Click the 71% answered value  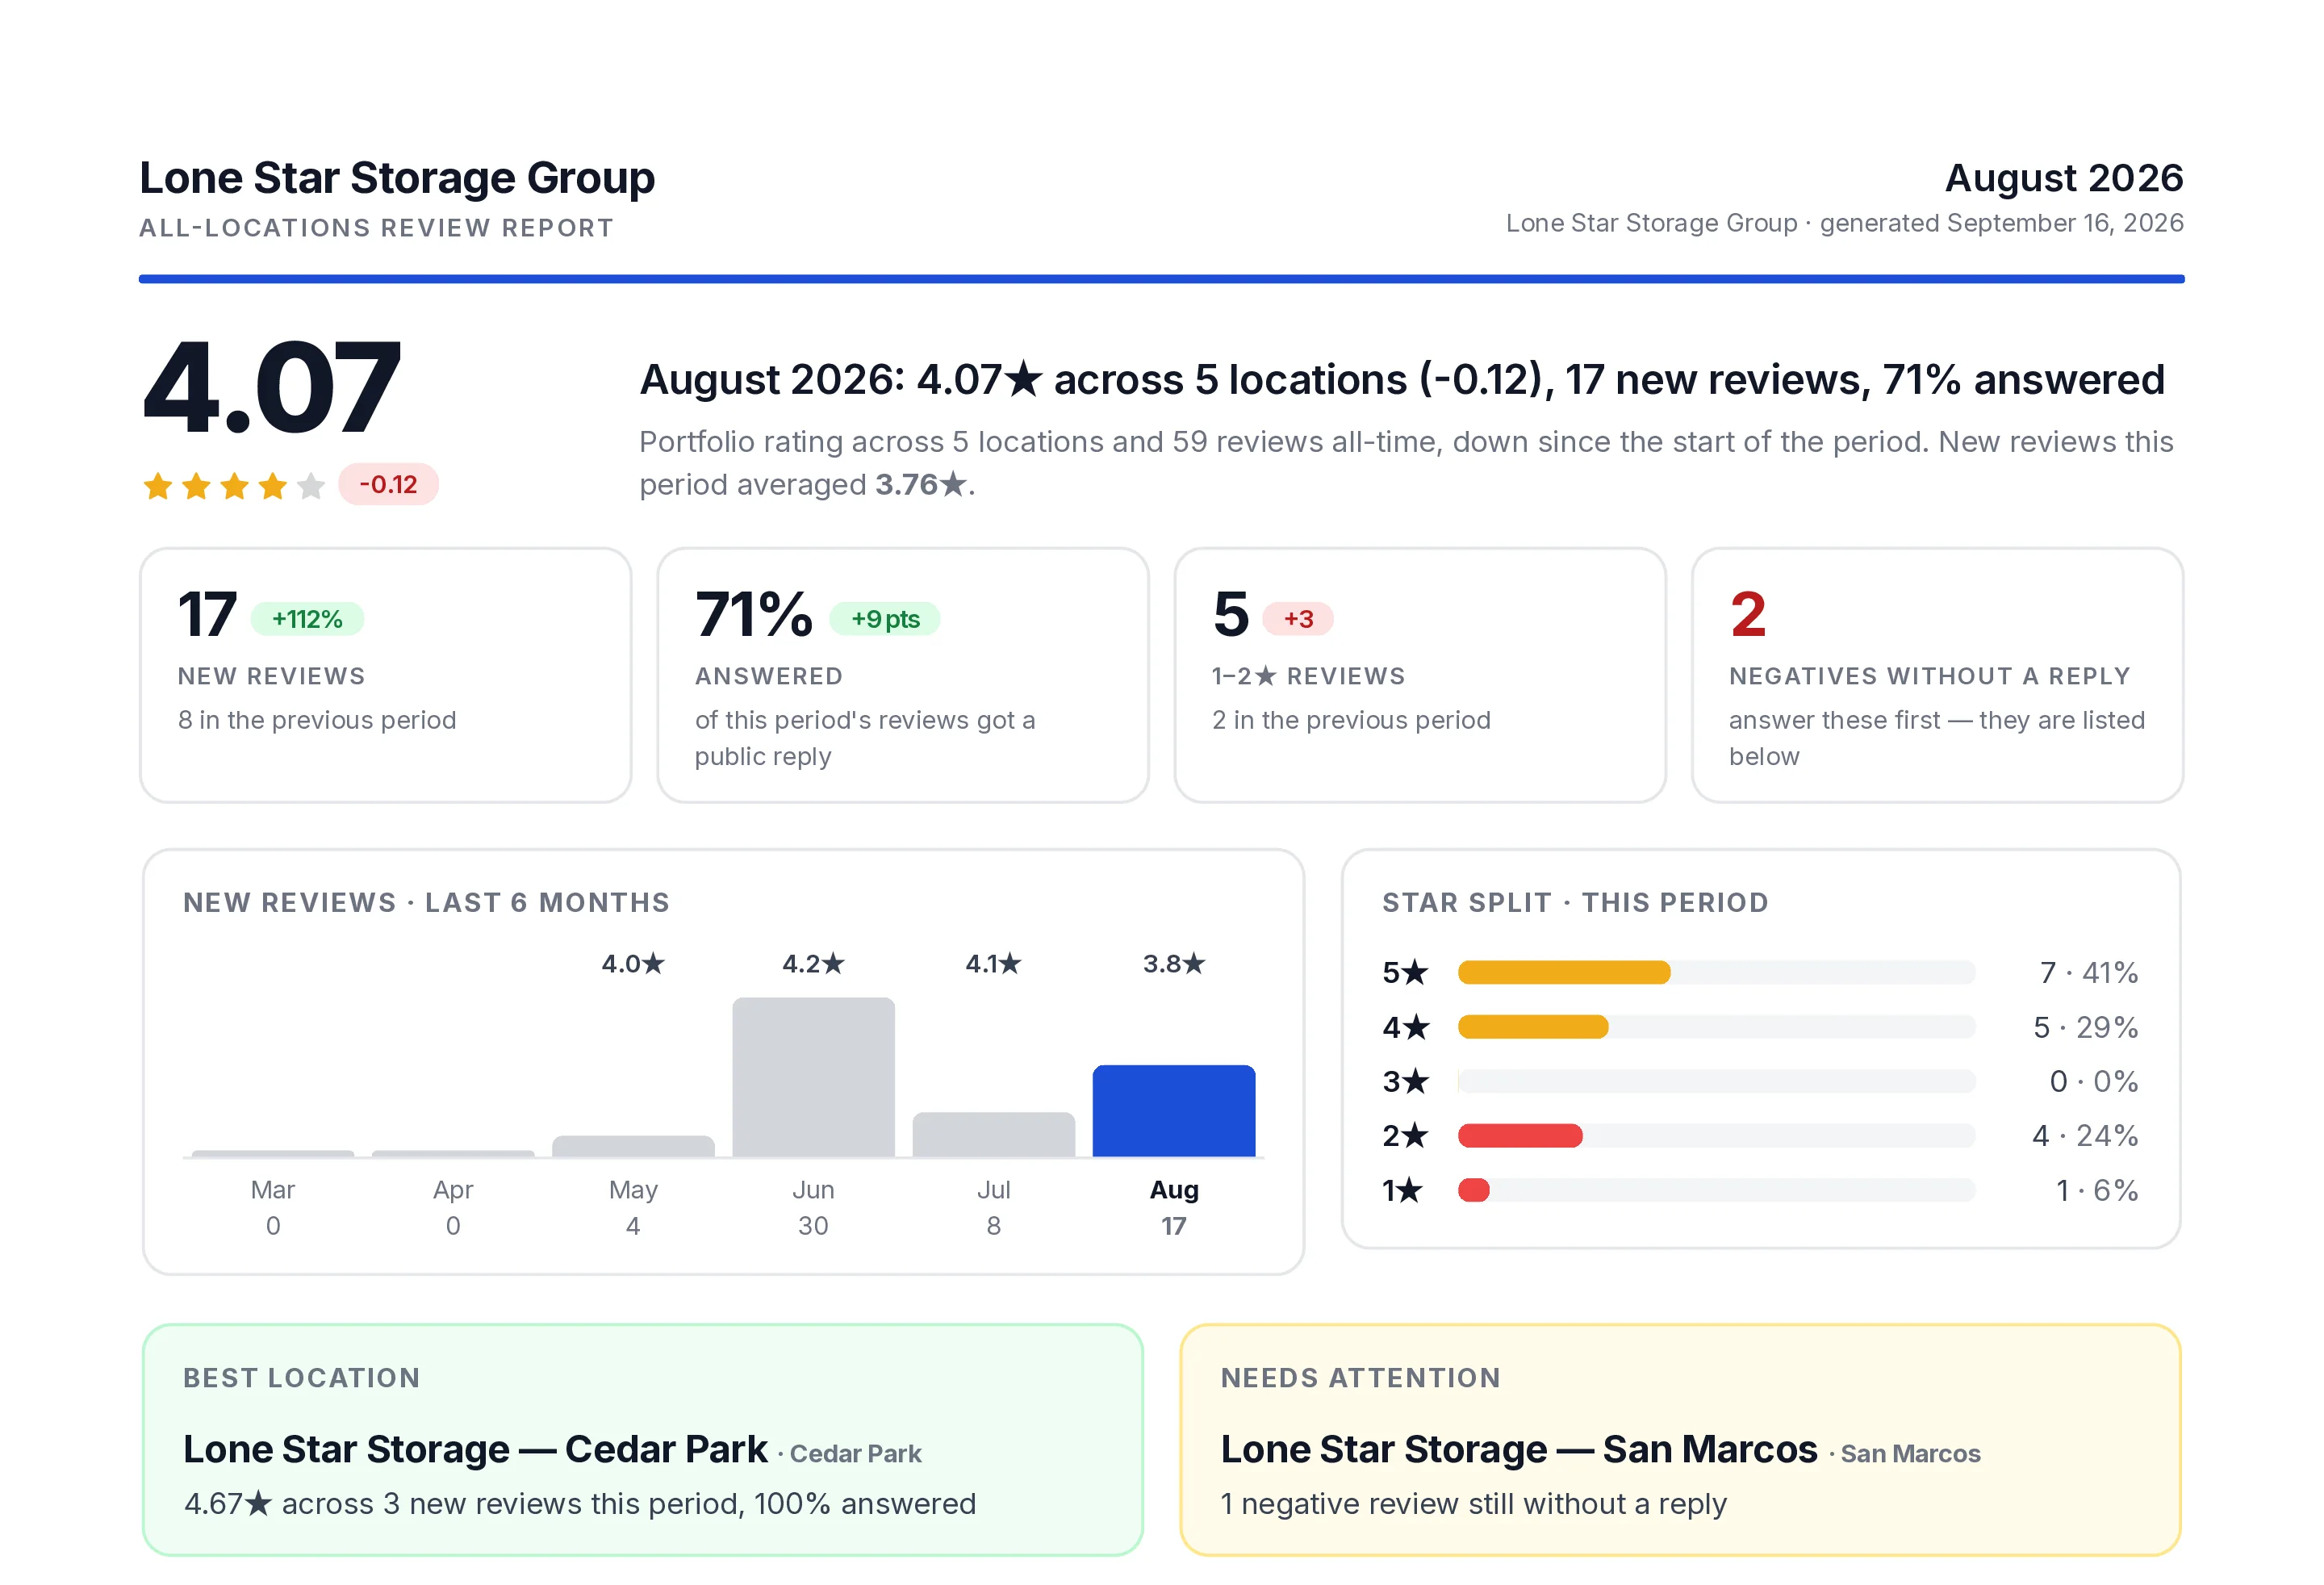coord(753,614)
